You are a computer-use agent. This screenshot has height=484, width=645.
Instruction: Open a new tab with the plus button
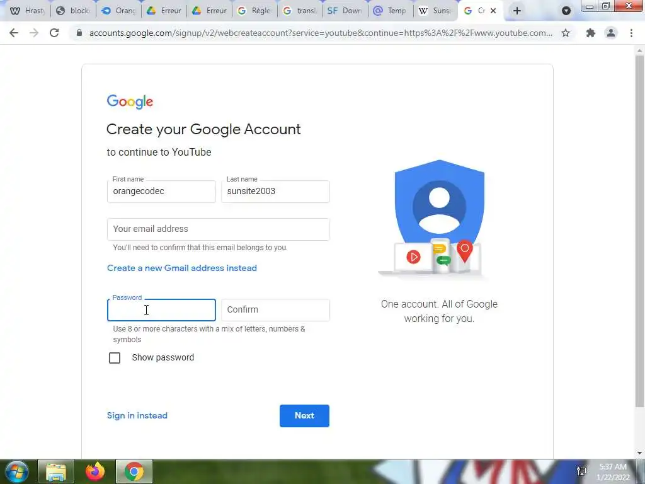coord(517,11)
